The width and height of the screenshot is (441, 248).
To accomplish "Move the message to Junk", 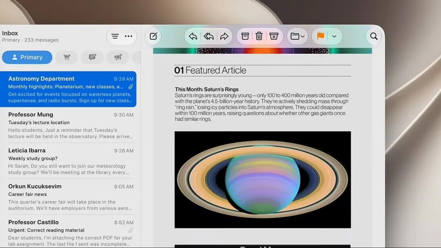I will (x=274, y=36).
